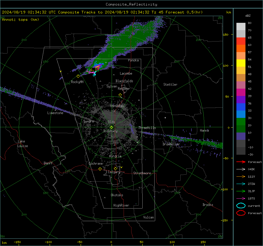The width and height of the screenshot is (263, 246).
Task: Click the Lacombe town label
Action: [x=126, y=73]
